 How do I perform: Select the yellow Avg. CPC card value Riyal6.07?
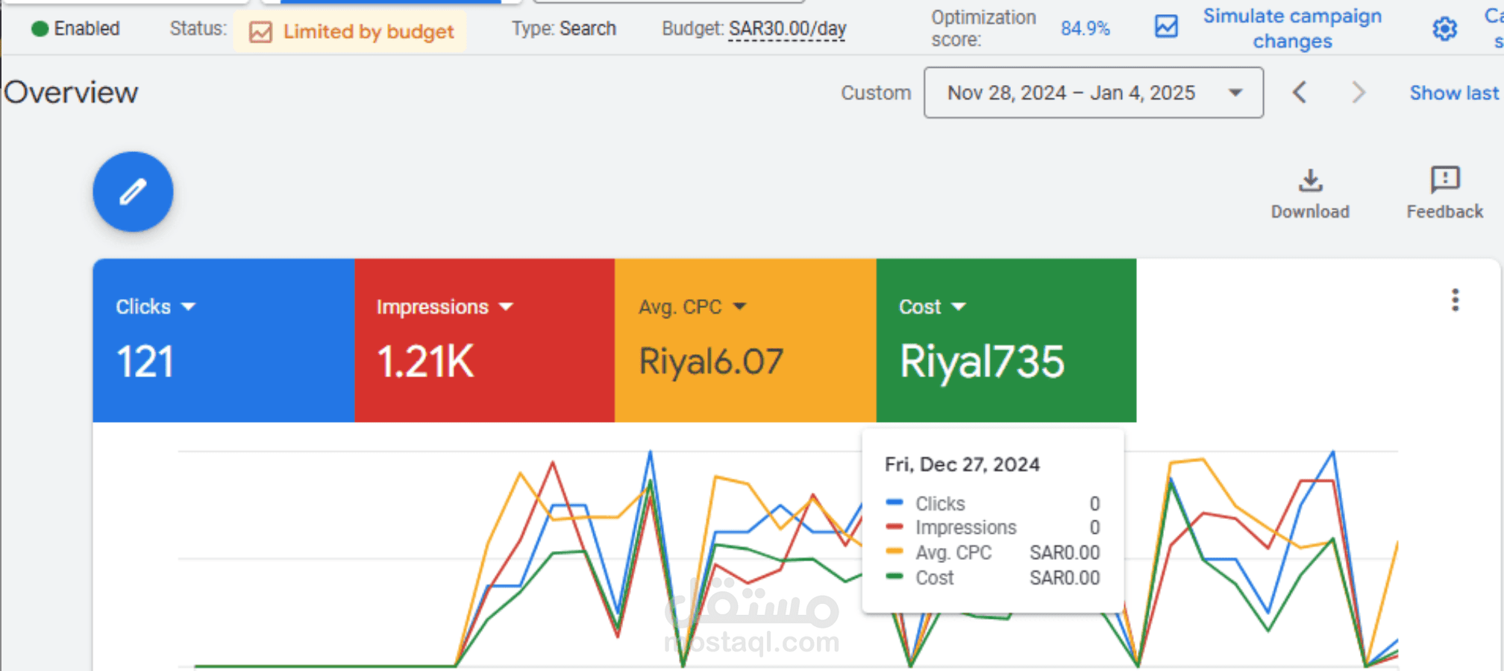(x=711, y=362)
